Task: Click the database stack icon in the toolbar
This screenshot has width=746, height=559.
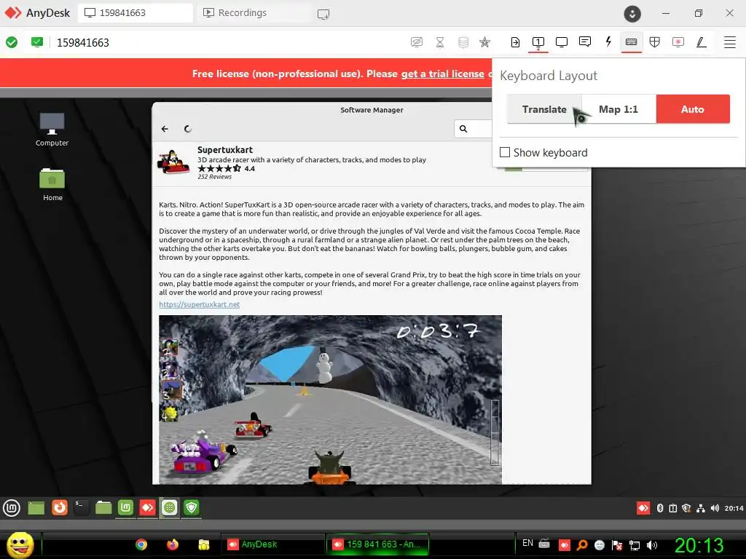Action: click(463, 42)
